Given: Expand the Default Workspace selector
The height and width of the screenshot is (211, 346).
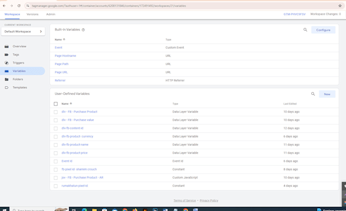Looking at the screenshot, I should (23, 31).
